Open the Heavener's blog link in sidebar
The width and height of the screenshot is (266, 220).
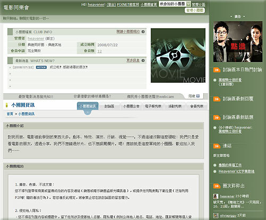(236, 171)
